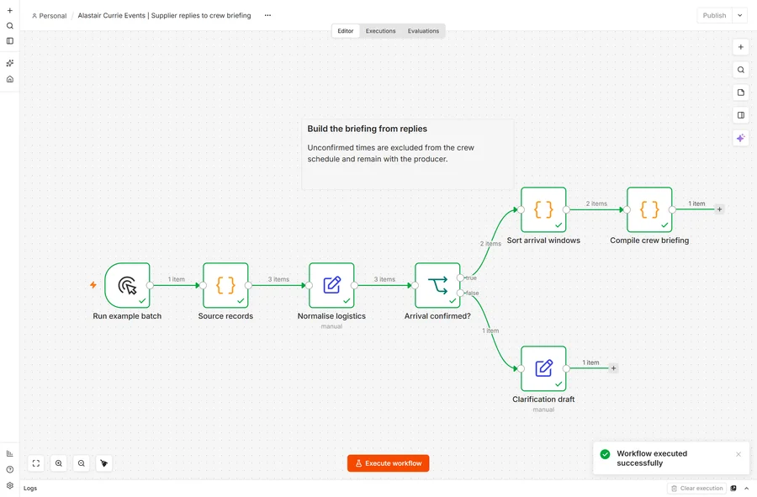
Task: Switch to the Editor tab
Action: 346,31
